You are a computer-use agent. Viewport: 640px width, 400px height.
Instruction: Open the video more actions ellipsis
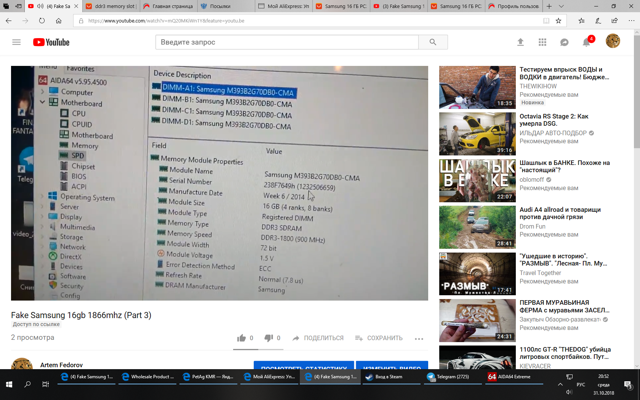pyautogui.click(x=419, y=339)
